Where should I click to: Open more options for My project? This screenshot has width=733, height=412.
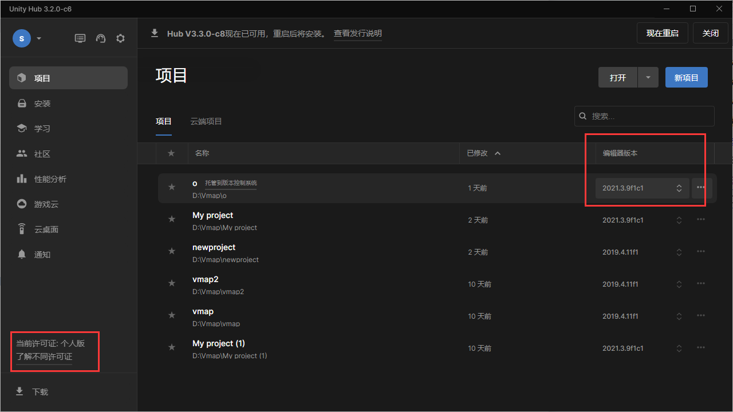(x=701, y=220)
